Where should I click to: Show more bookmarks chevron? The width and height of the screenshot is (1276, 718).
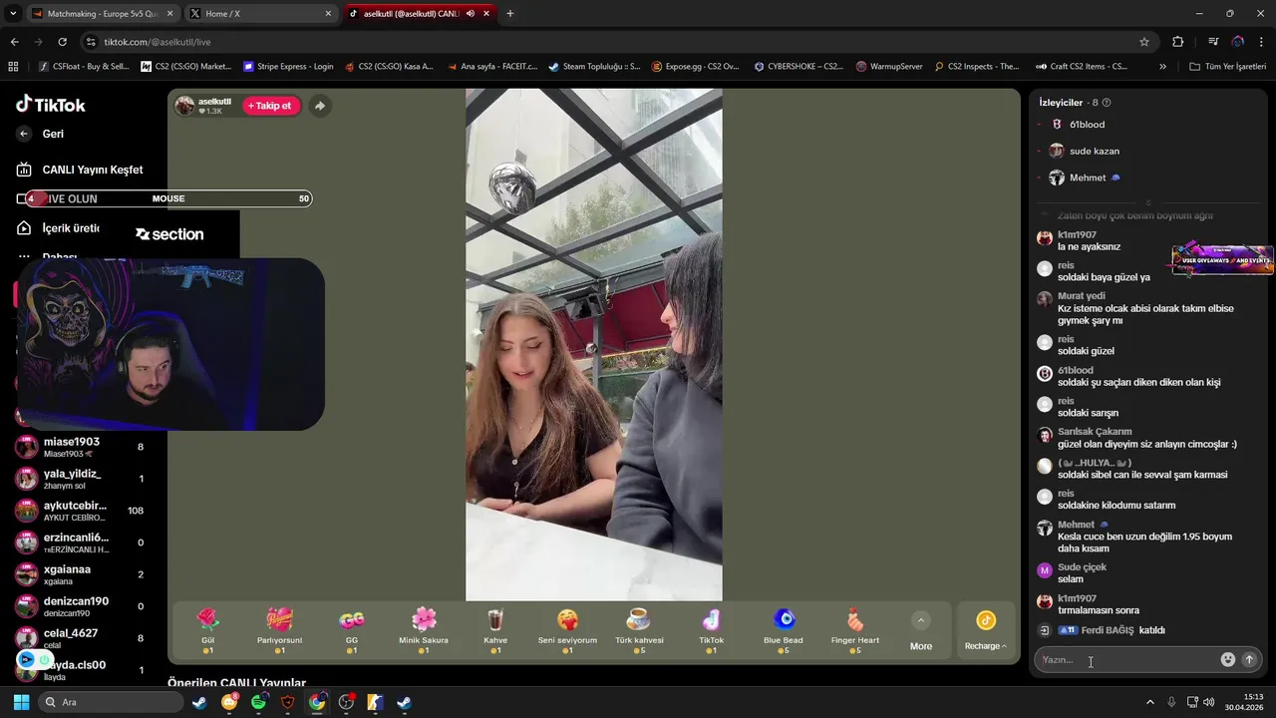(x=1162, y=67)
